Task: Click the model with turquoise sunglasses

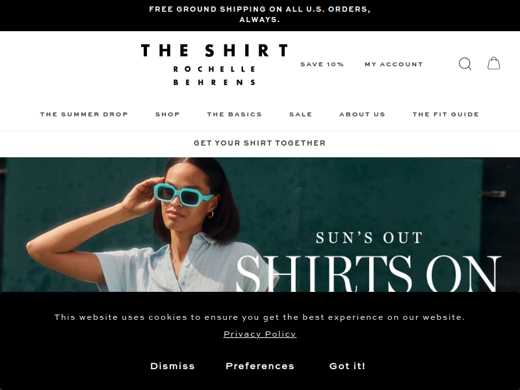Action: tap(156, 226)
